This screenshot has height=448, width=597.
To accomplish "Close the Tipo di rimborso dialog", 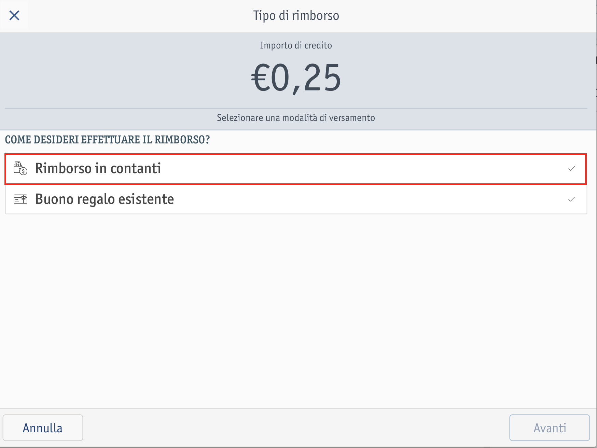I will tap(14, 15).
